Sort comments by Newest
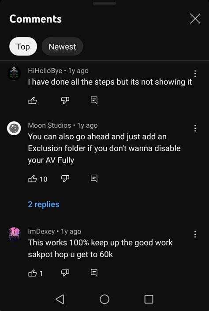Image resolution: width=209 pixels, height=311 pixels. pos(62,46)
